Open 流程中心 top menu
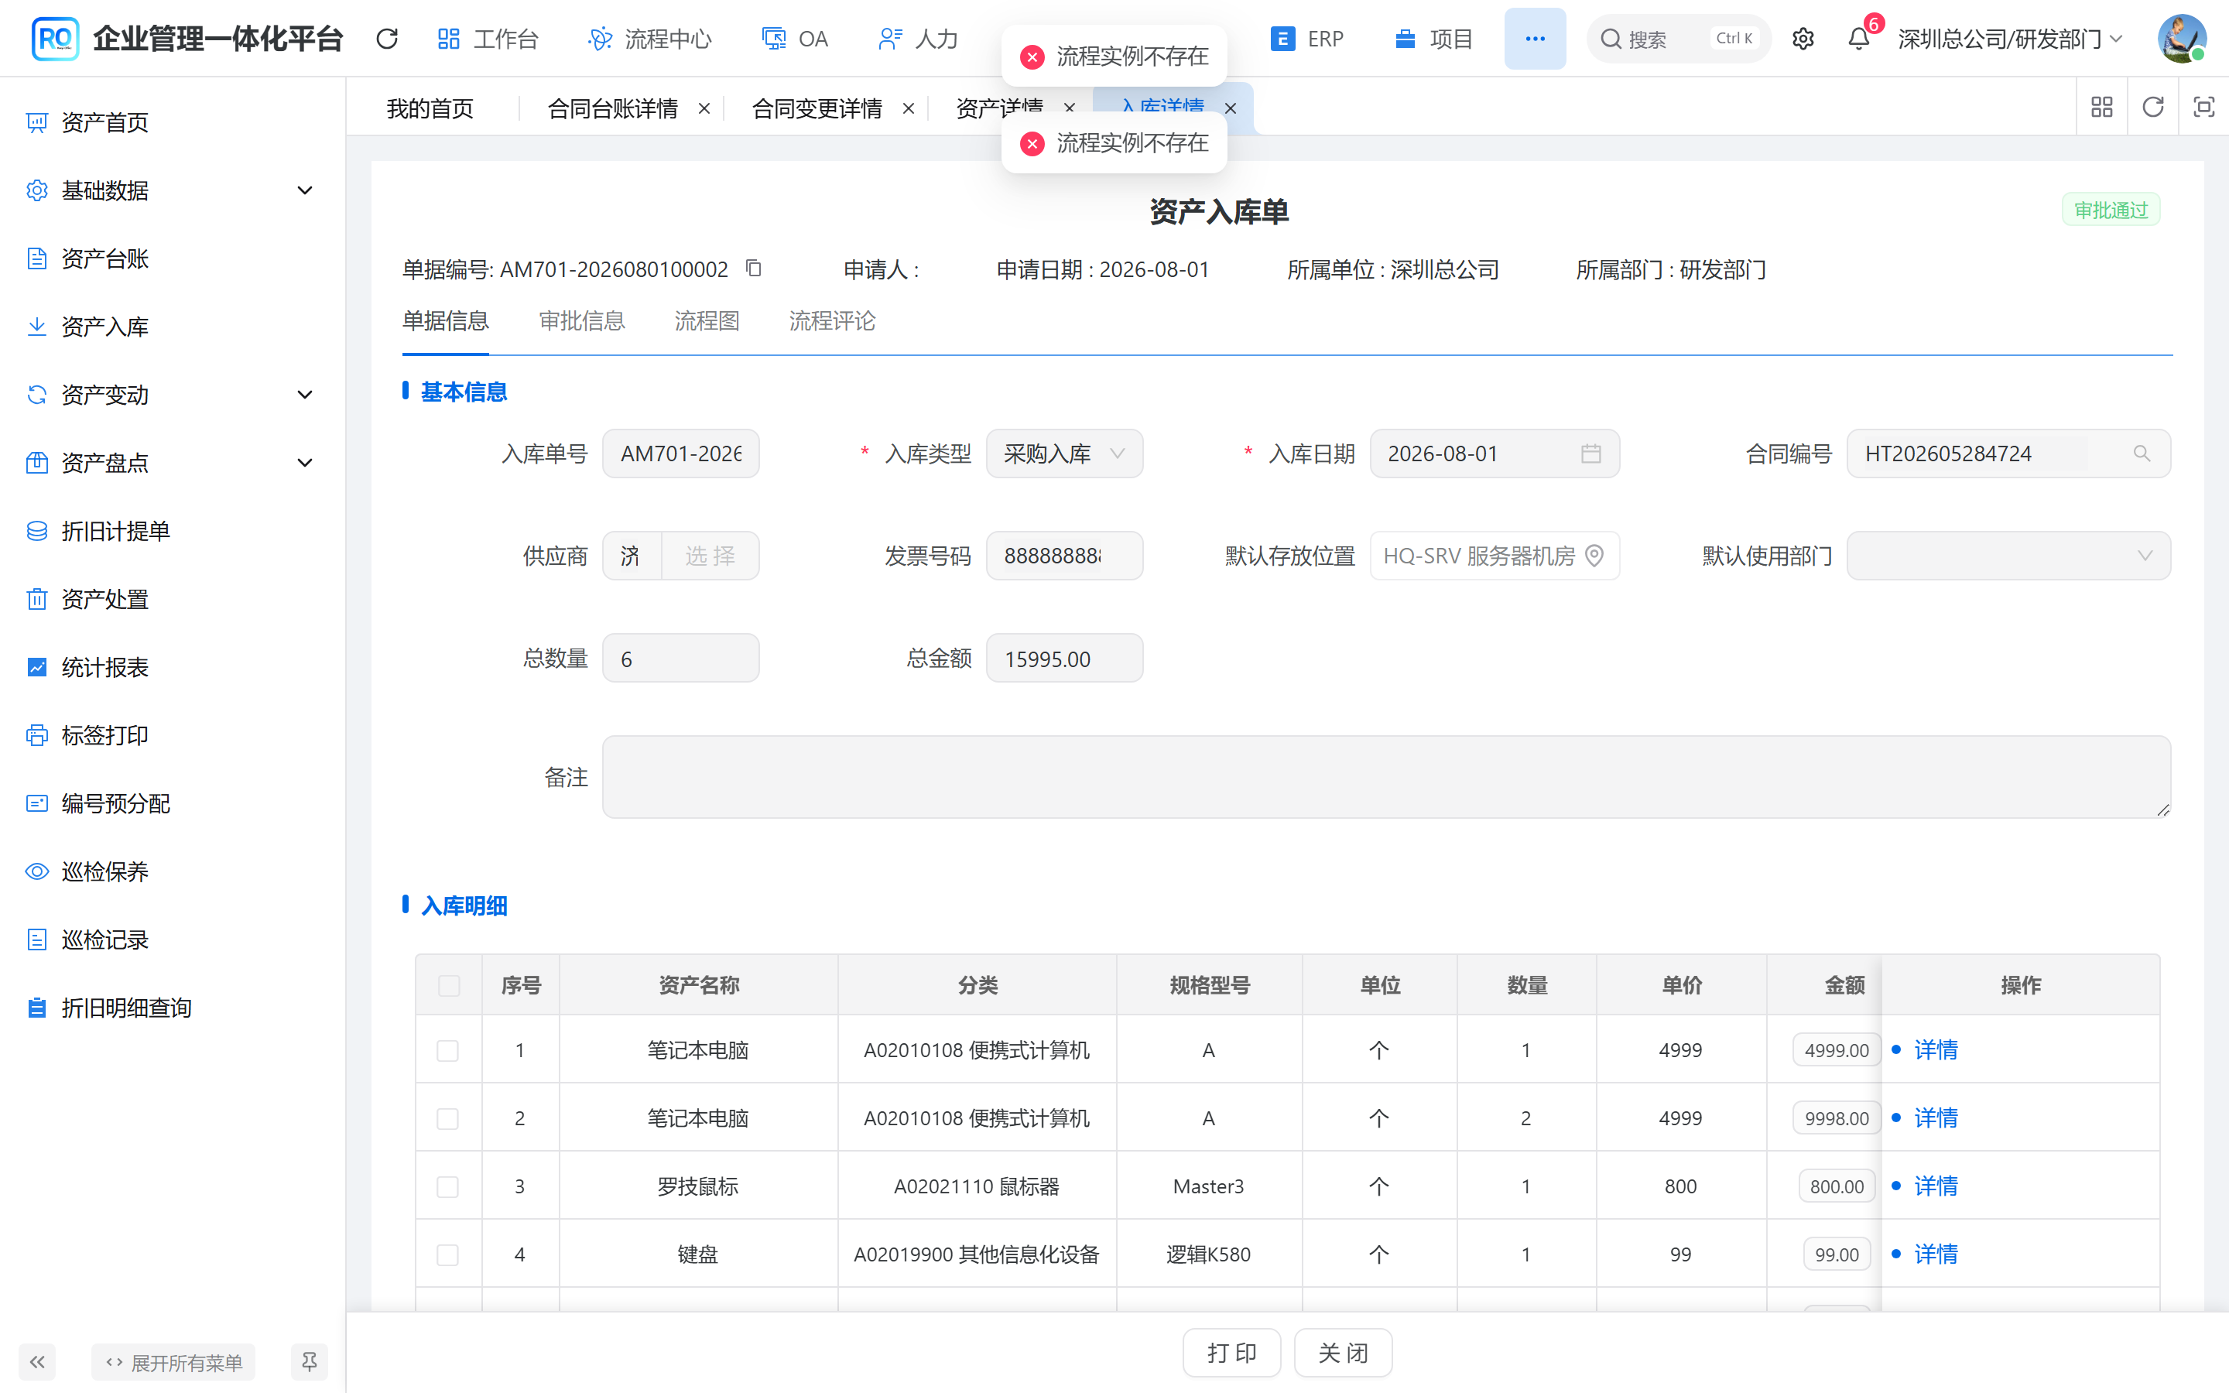 coord(650,39)
